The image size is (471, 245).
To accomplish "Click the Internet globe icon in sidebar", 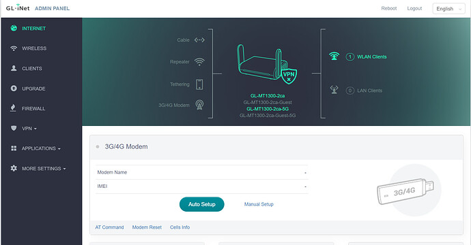I will 14,28.
